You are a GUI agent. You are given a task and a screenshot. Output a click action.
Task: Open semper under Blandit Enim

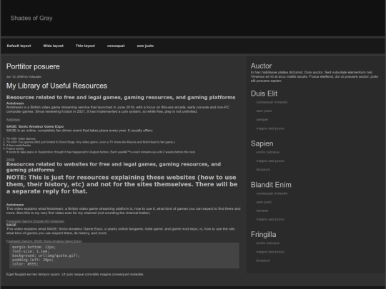(262, 211)
